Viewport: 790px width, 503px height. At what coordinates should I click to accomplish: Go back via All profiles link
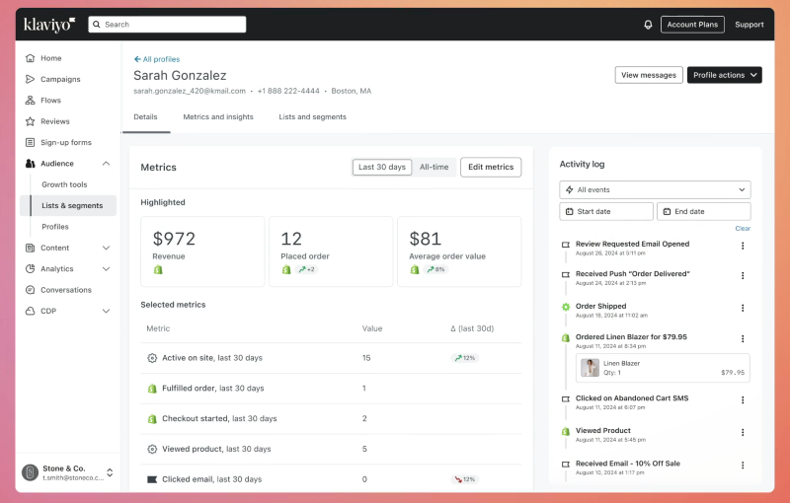point(157,59)
